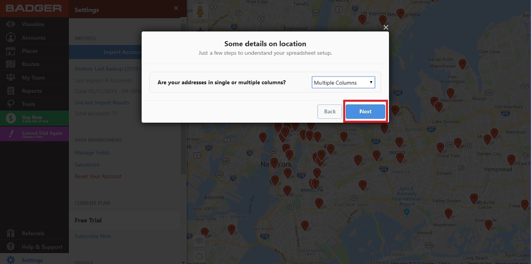Viewport: 531px width, 264px height.
Task: Click the Reports chart icon
Action: click(x=10, y=91)
